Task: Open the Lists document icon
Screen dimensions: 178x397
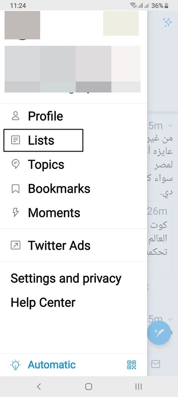Action: pyautogui.click(x=16, y=140)
